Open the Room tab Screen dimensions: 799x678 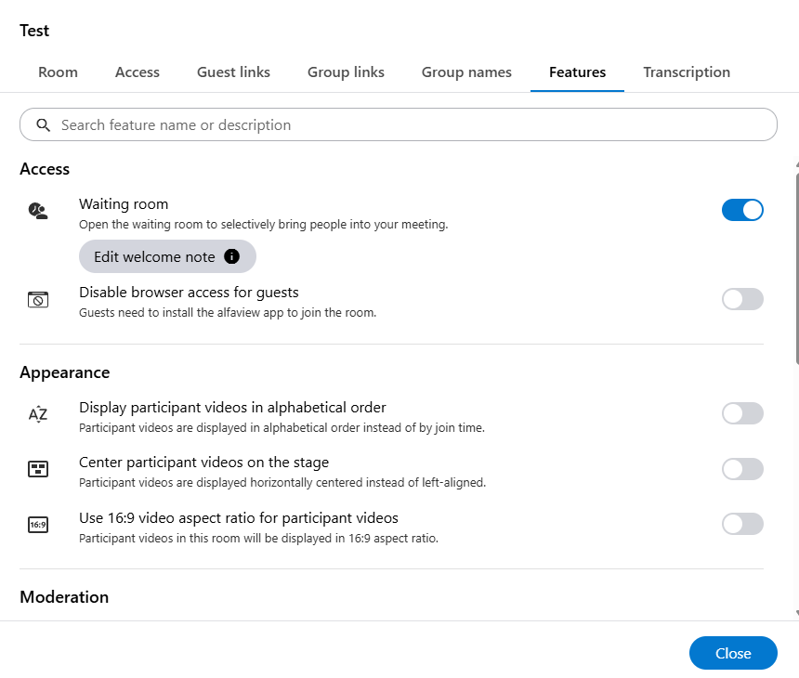pos(58,72)
